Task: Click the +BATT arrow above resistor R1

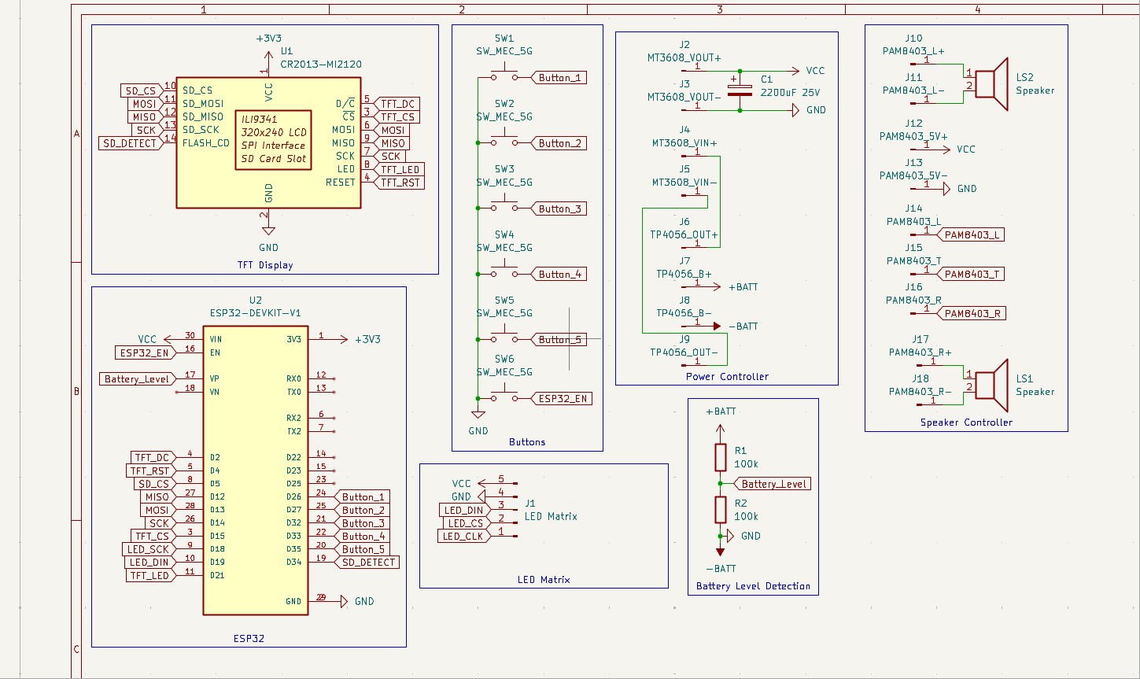Action: pos(719,430)
